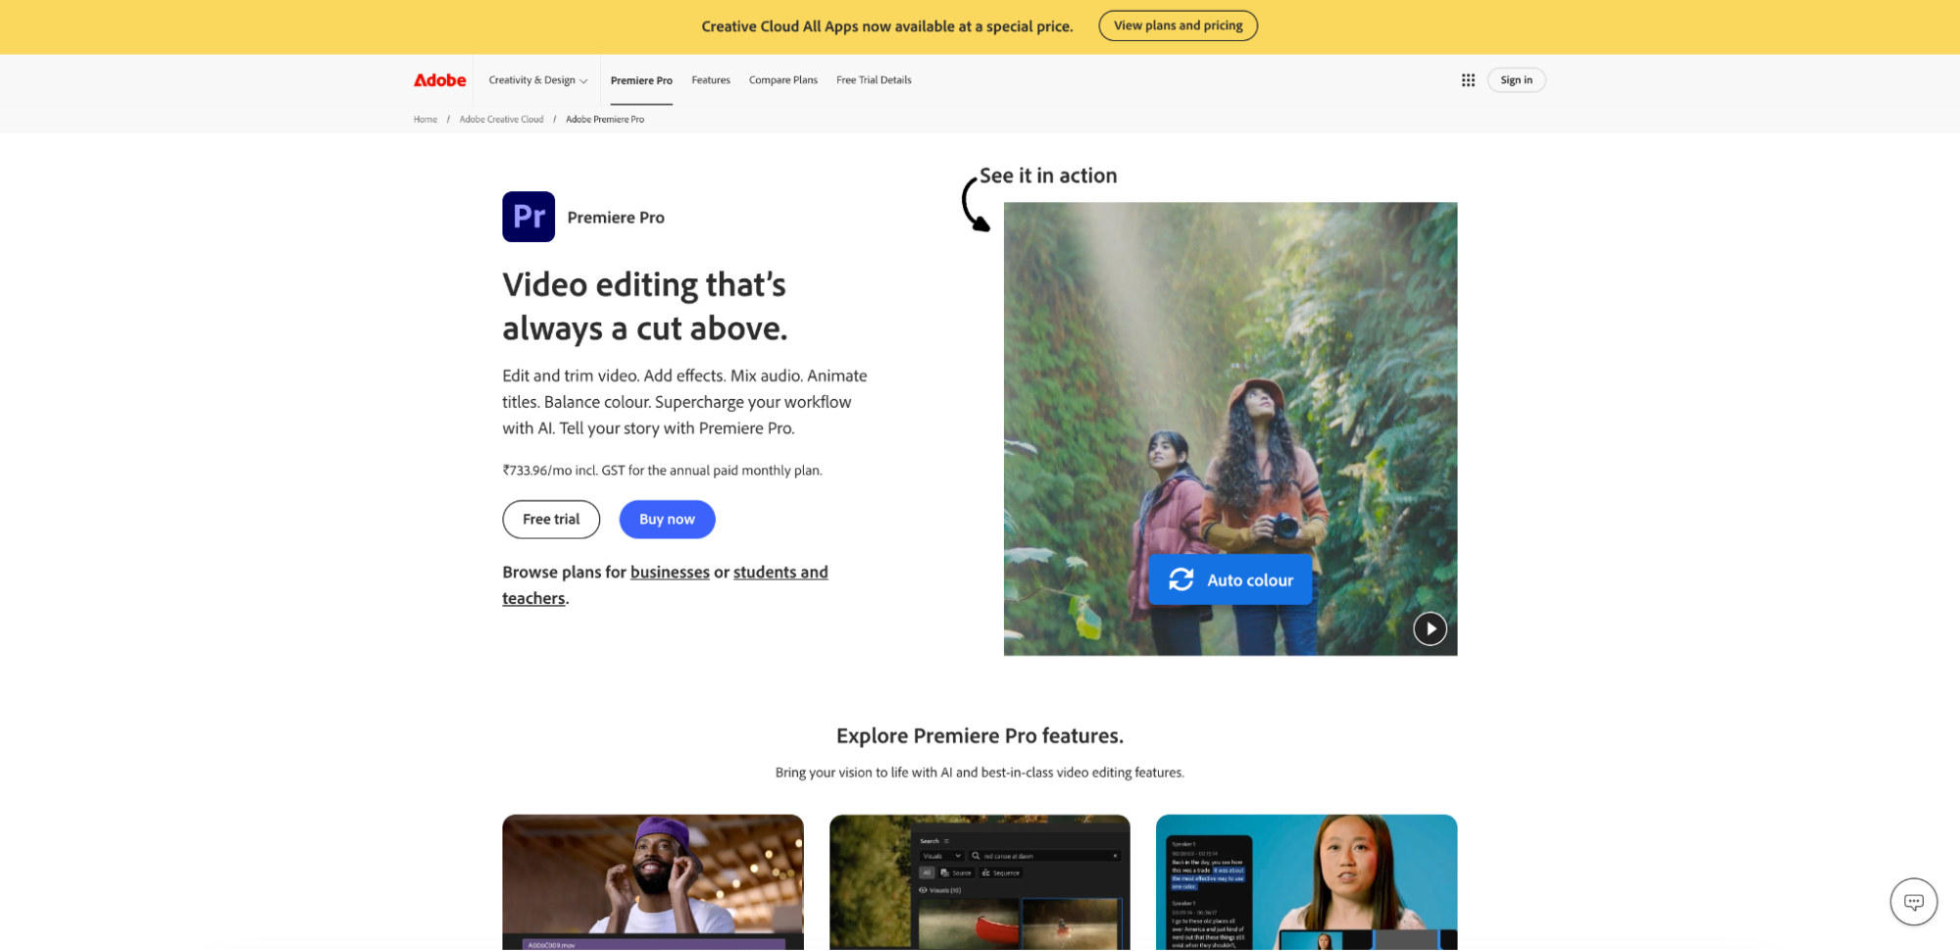Follow the businesses plans link
This screenshot has width=1960, height=951.
[x=670, y=572]
